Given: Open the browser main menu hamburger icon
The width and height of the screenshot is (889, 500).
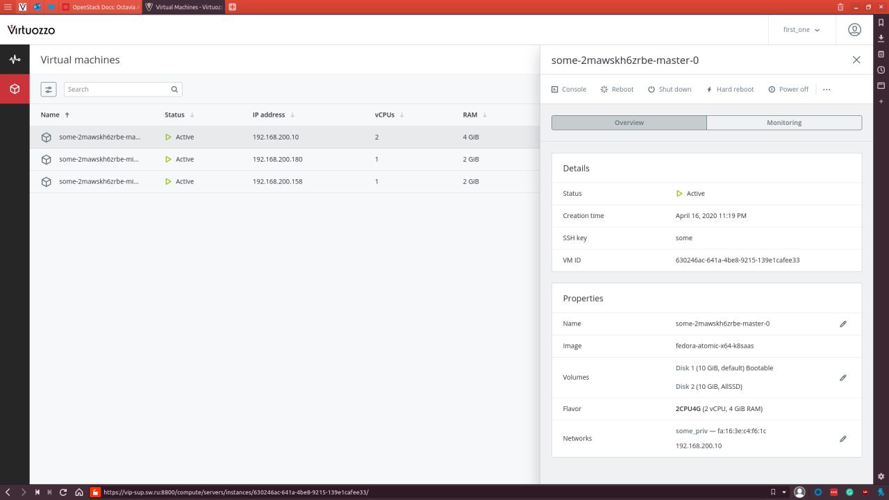Looking at the screenshot, I should point(8,7).
